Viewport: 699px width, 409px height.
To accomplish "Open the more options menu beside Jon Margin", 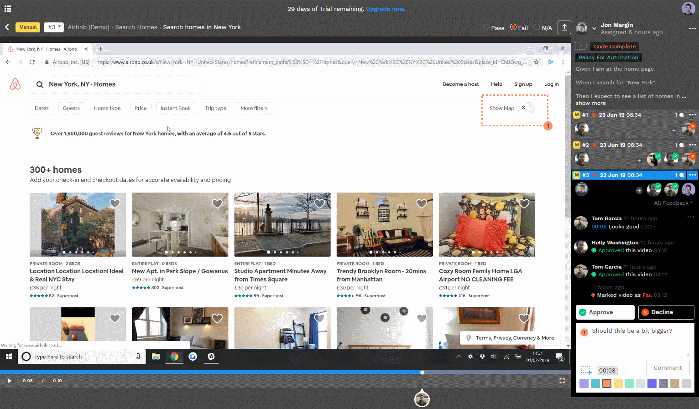I will pyautogui.click(x=693, y=28).
